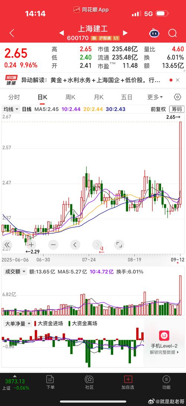Tap the current price 2.65
The width and height of the screenshot is (186, 406).
(16, 53)
